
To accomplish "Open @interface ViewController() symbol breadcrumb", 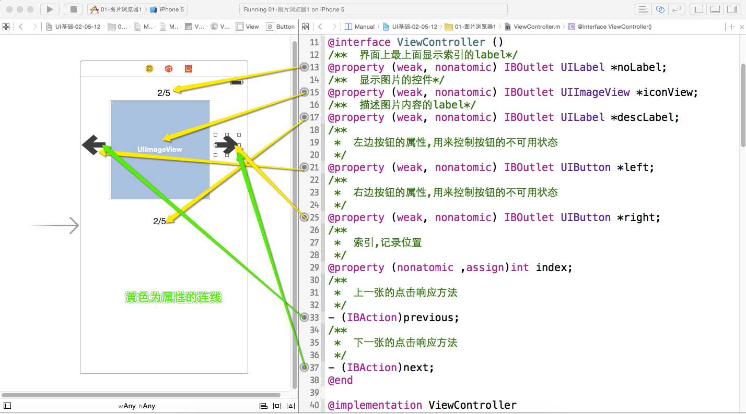I will [x=610, y=27].
